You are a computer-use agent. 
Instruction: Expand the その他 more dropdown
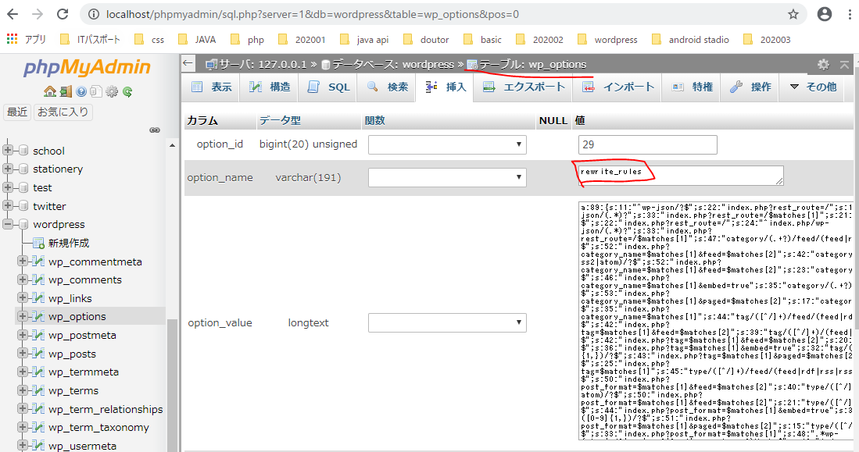click(813, 87)
